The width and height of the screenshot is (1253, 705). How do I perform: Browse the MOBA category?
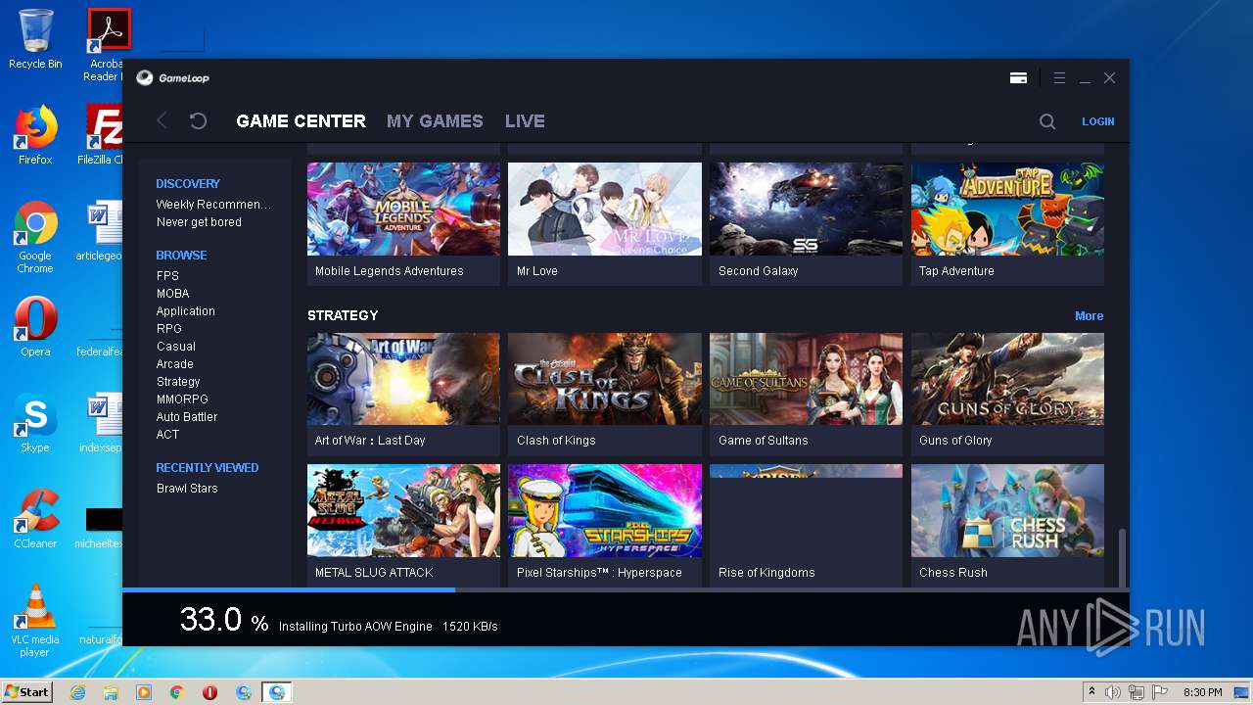(172, 294)
